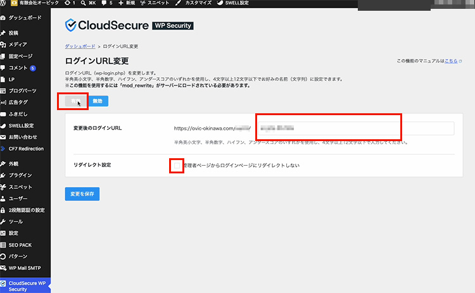Click the 2段階認証の設定 lock icon
Image resolution: width=475 pixels, height=293 pixels.
(3, 210)
